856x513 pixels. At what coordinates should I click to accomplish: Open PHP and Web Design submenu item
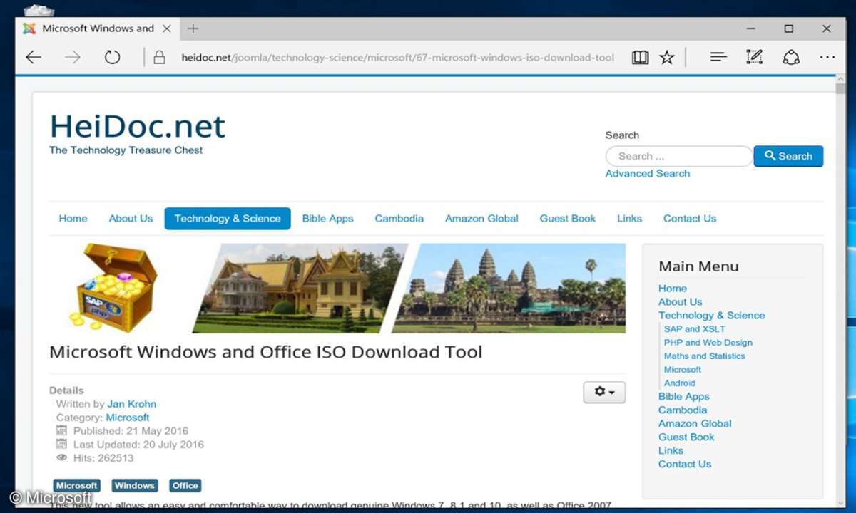pos(708,343)
